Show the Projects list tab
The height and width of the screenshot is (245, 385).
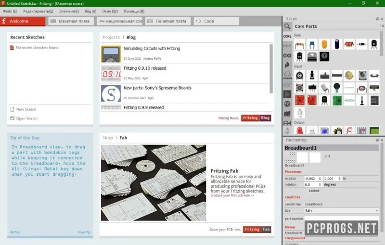[111, 38]
